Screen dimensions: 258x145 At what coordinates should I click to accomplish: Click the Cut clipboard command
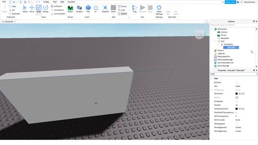click(x=12, y=10)
